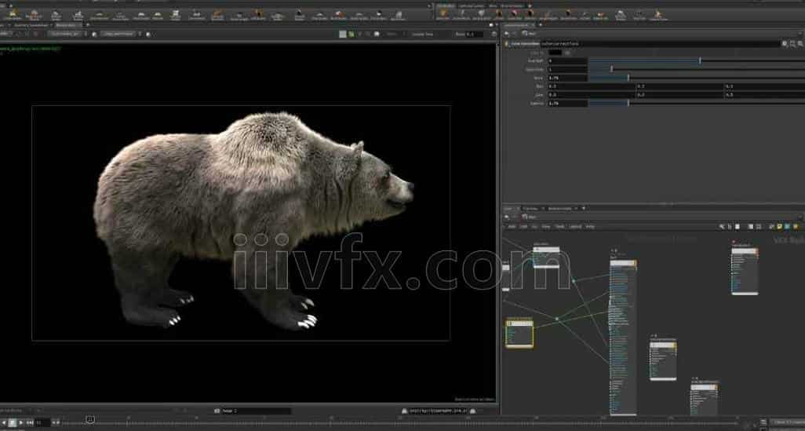Click the update button at bottom right
The image size is (805, 431).
pos(789,423)
